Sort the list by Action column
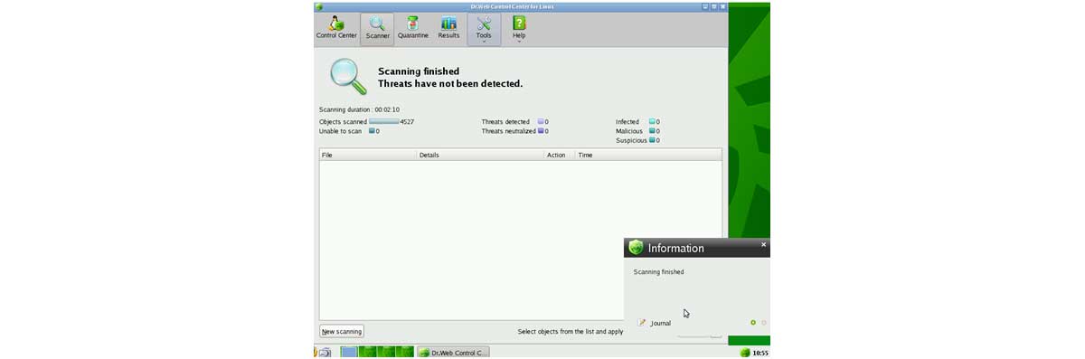 (x=560, y=156)
